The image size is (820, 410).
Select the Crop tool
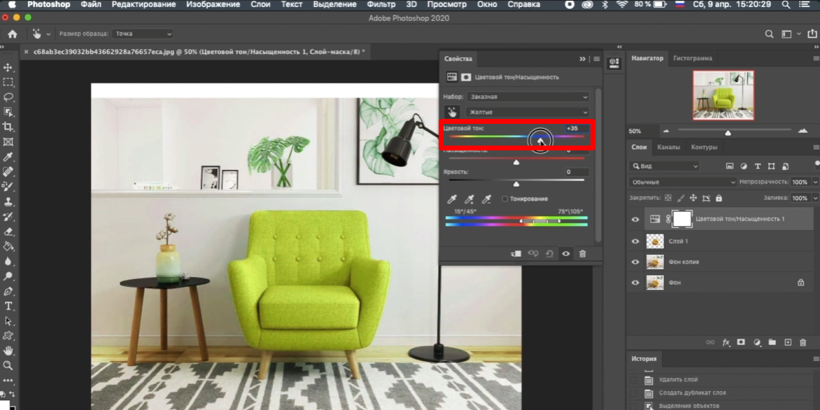coord(8,127)
